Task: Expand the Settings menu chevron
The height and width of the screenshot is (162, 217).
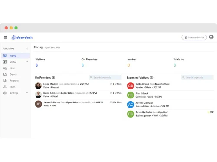Action: coord(27,93)
